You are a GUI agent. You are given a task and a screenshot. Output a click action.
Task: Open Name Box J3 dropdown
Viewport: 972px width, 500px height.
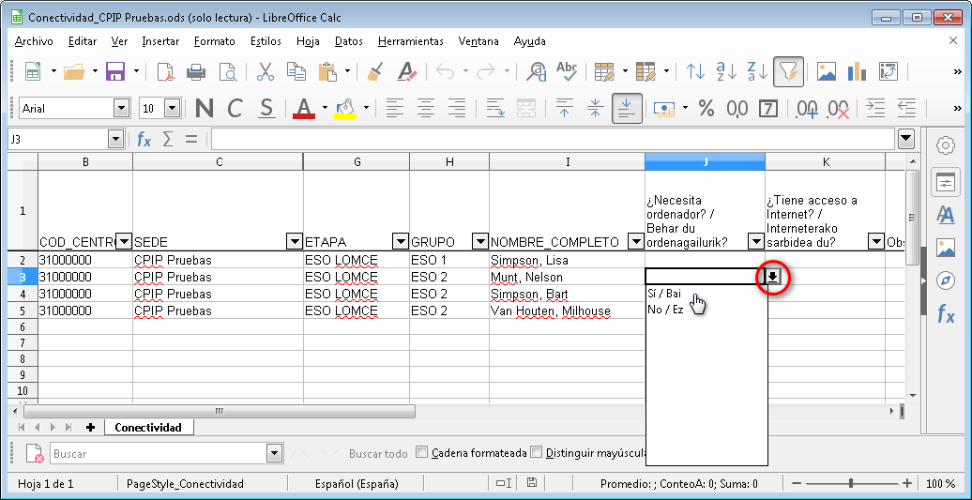click(x=115, y=140)
